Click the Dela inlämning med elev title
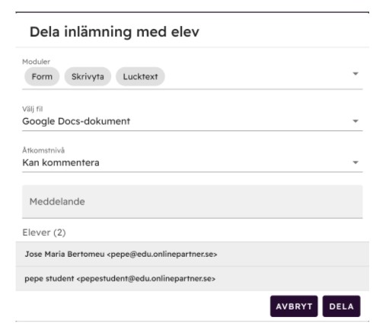Viewport: 389px width, 330px height. point(114,32)
